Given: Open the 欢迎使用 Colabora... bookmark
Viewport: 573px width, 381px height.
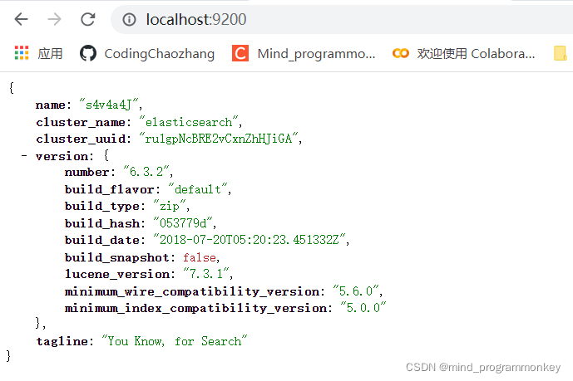Looking at the screenshot, I should (x=476, y=54).
